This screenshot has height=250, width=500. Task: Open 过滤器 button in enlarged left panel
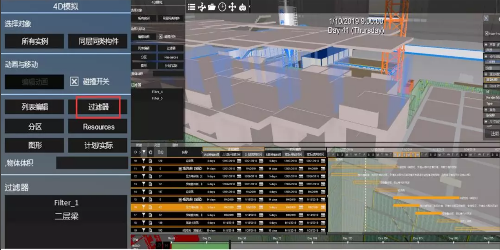point(98,107)
